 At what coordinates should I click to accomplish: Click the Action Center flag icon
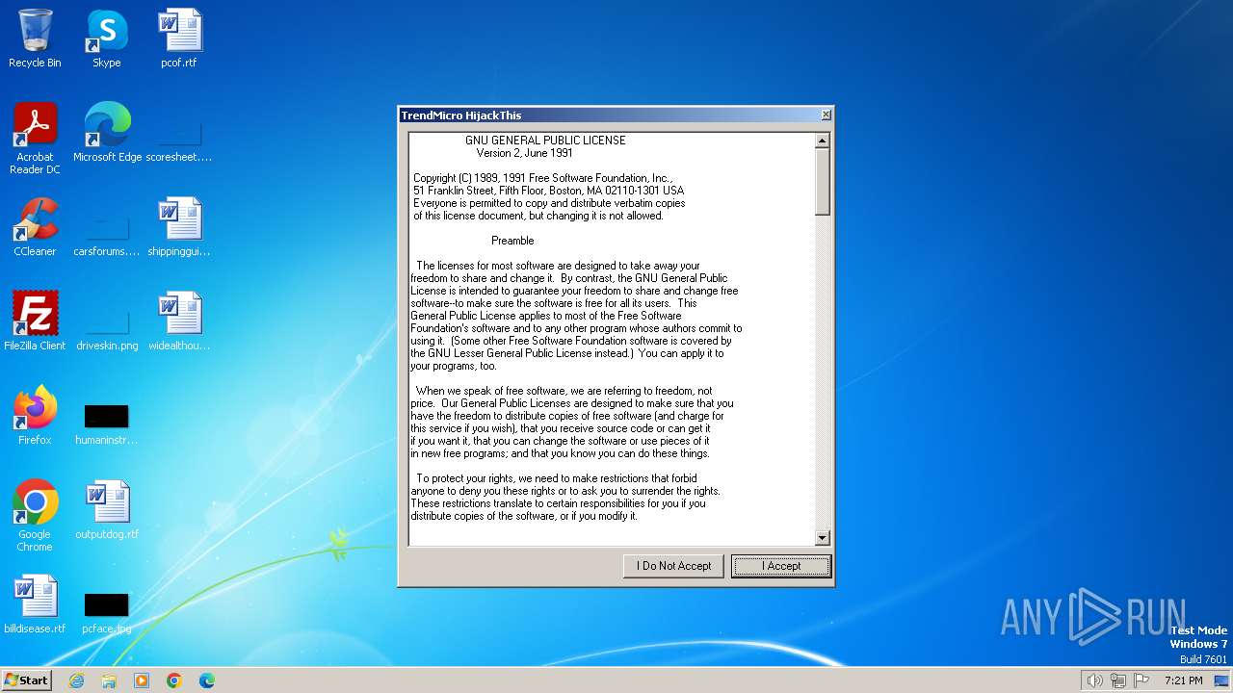(1142, 680)
